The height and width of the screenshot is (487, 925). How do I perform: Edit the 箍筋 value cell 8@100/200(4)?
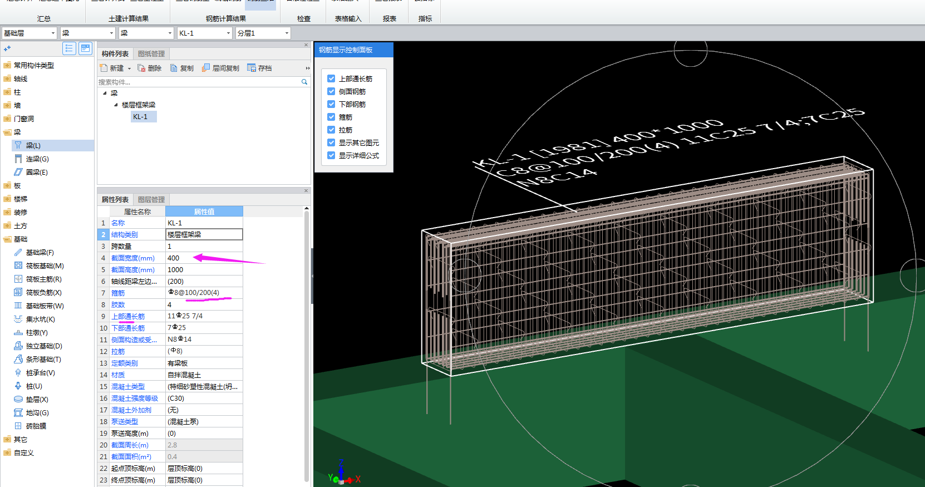204,293
